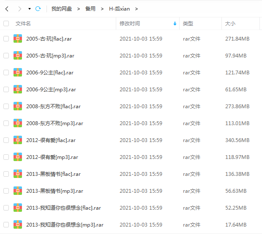Image resolution: width=262 pixels, height=238 pixels.
Task: Select the file 2013-我知道你也很想念[flac].rar
Action: click(x=63, y=208)
